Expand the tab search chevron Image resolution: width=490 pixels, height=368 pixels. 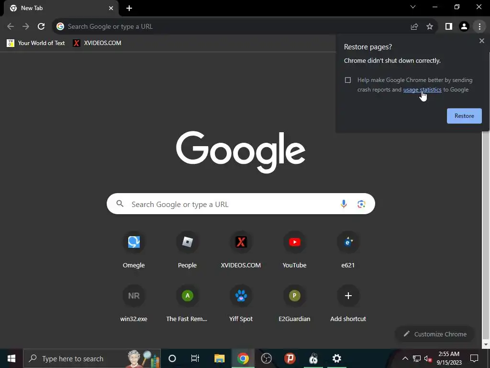(x=413, y=7)
